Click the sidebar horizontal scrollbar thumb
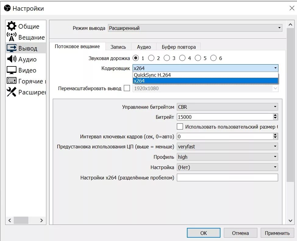 (21, 220)
